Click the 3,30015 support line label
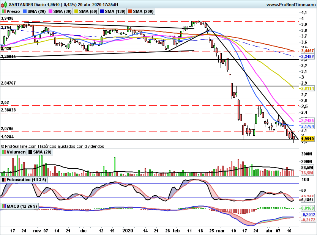The height and width of the screenshot is (235, 317). click(x=8, y=56)
